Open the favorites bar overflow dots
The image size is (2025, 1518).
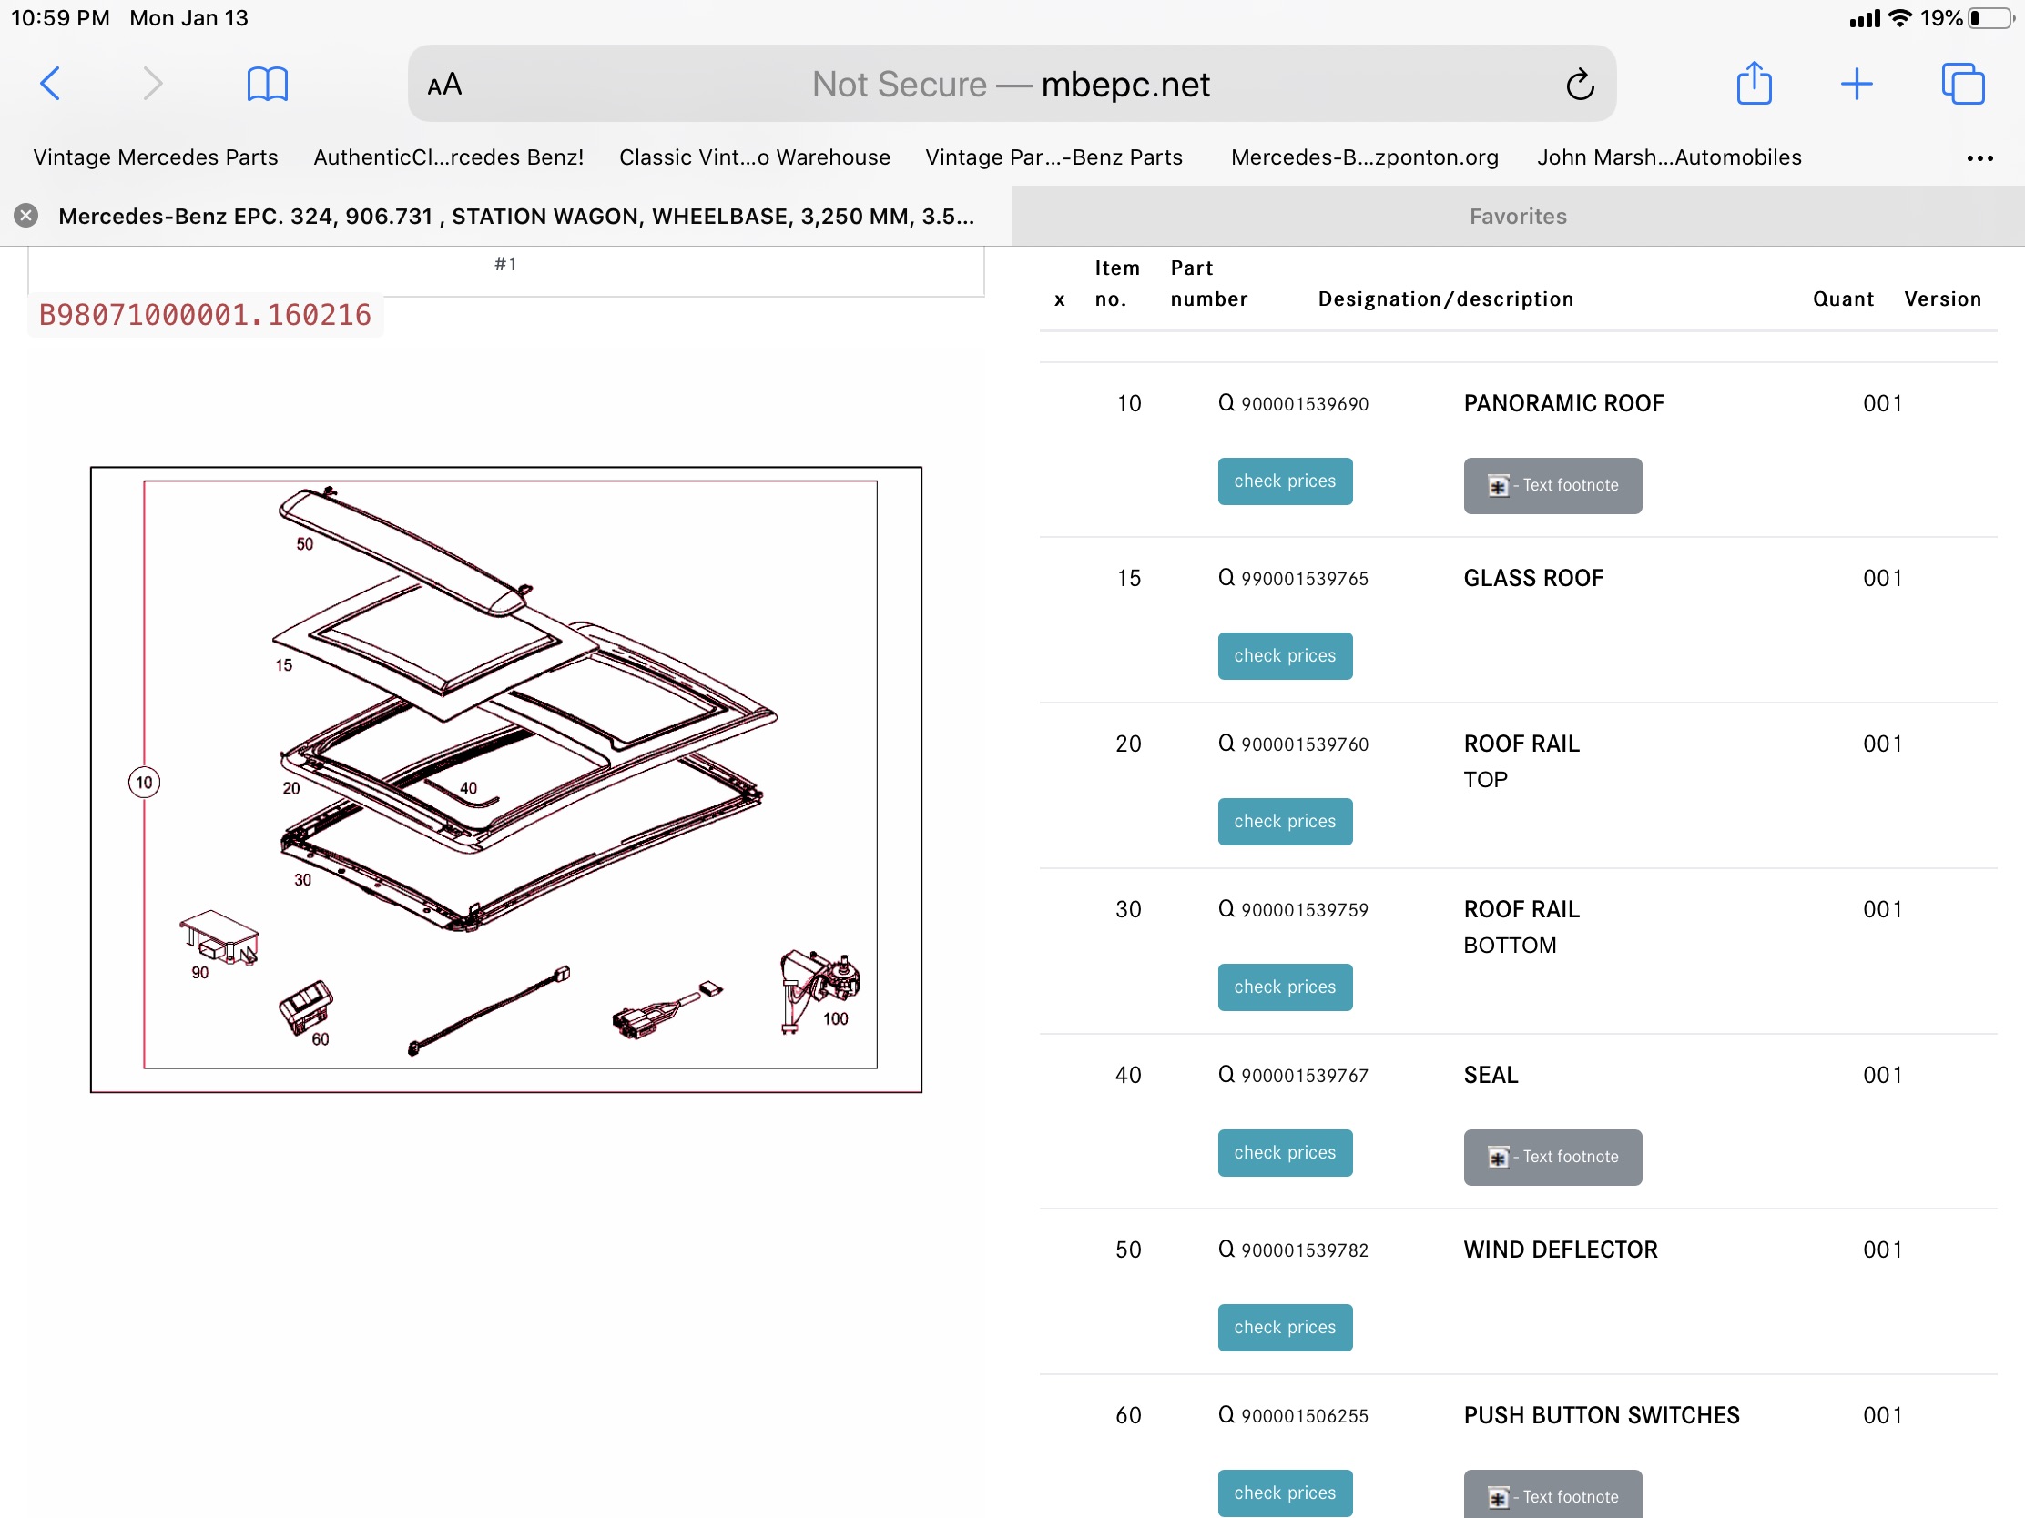(x=1979, y=158)
